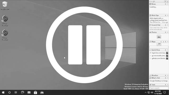
Task: Click the Todo gadget checkmark icon
Action: tap(150, 85)
